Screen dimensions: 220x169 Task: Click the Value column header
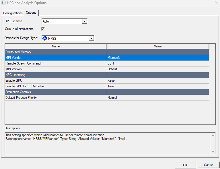[158, 46]
